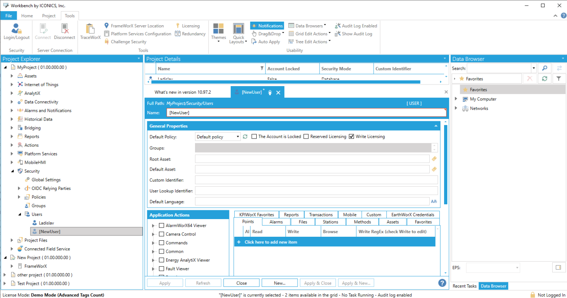Switch to the Project ribbon tab
The image size is (567, 298).
click(49, 16)
